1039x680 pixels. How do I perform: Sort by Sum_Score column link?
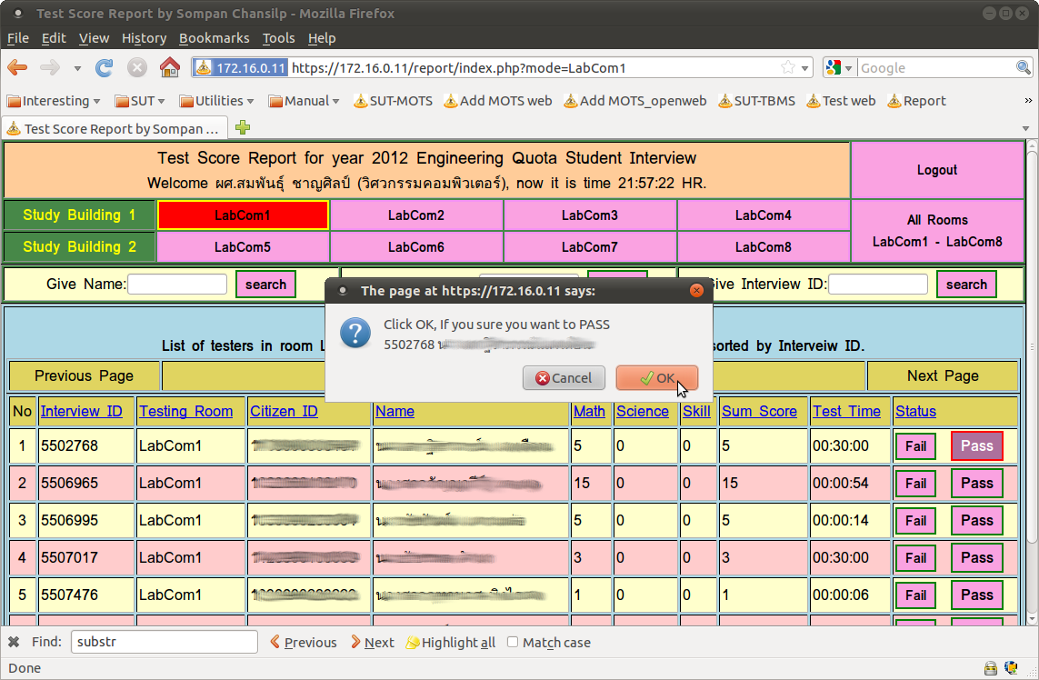tap(759, 411)
